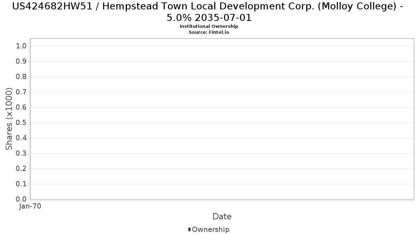
Task: Click the center of the empty plot area
Action: pyautogui.click(x=222, y=119)
